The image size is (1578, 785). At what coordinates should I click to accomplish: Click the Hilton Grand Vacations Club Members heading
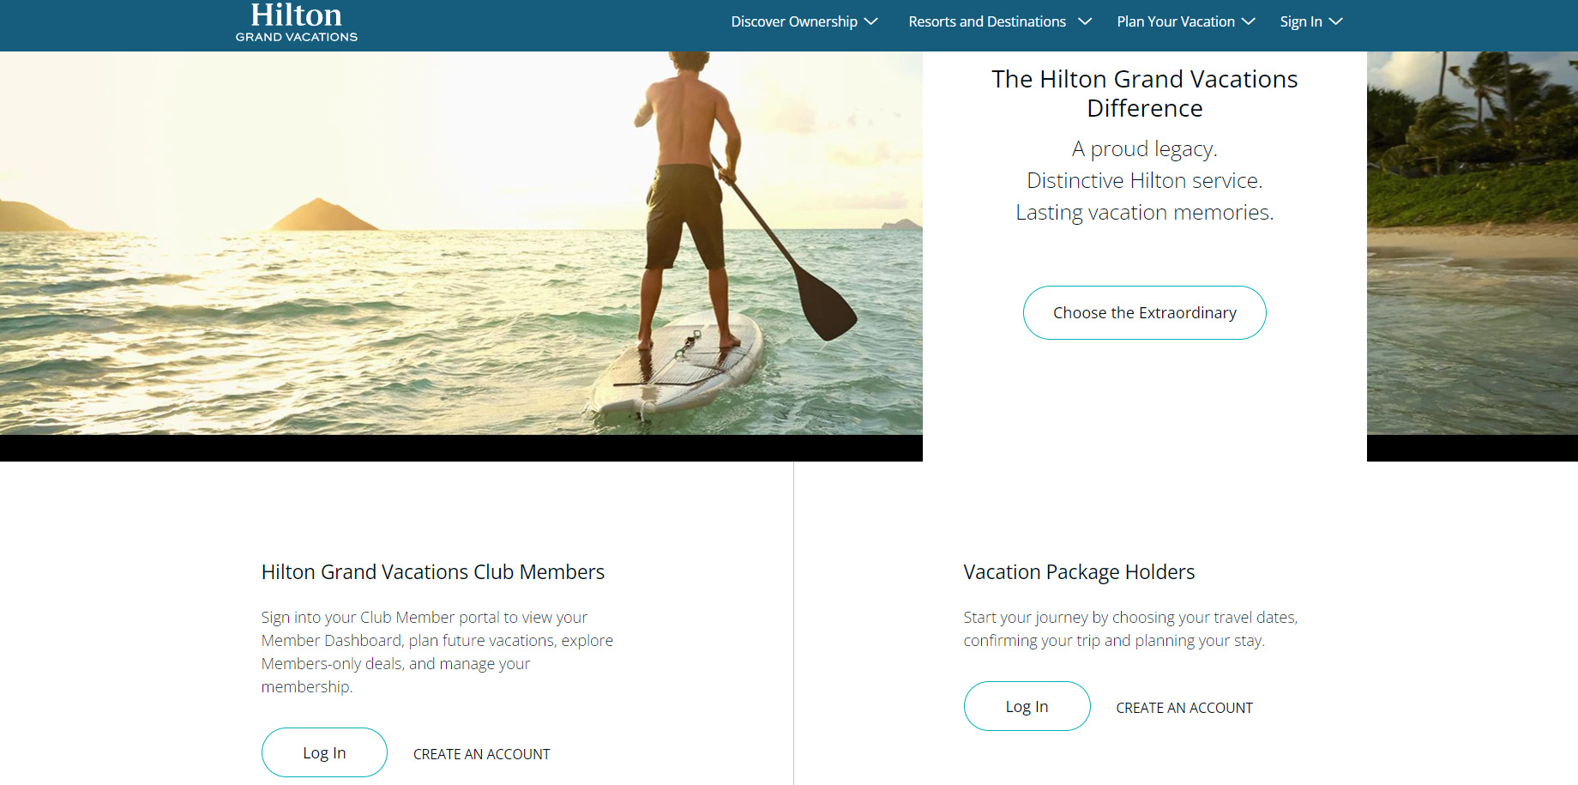(433, 572)
